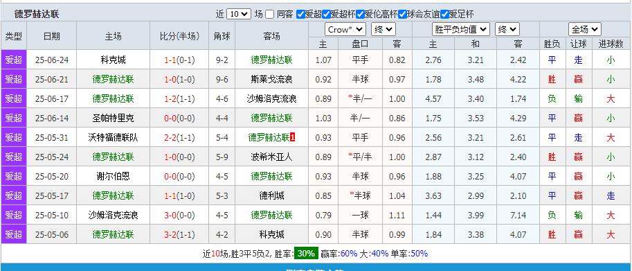Open 德利城 away team link

271,195
